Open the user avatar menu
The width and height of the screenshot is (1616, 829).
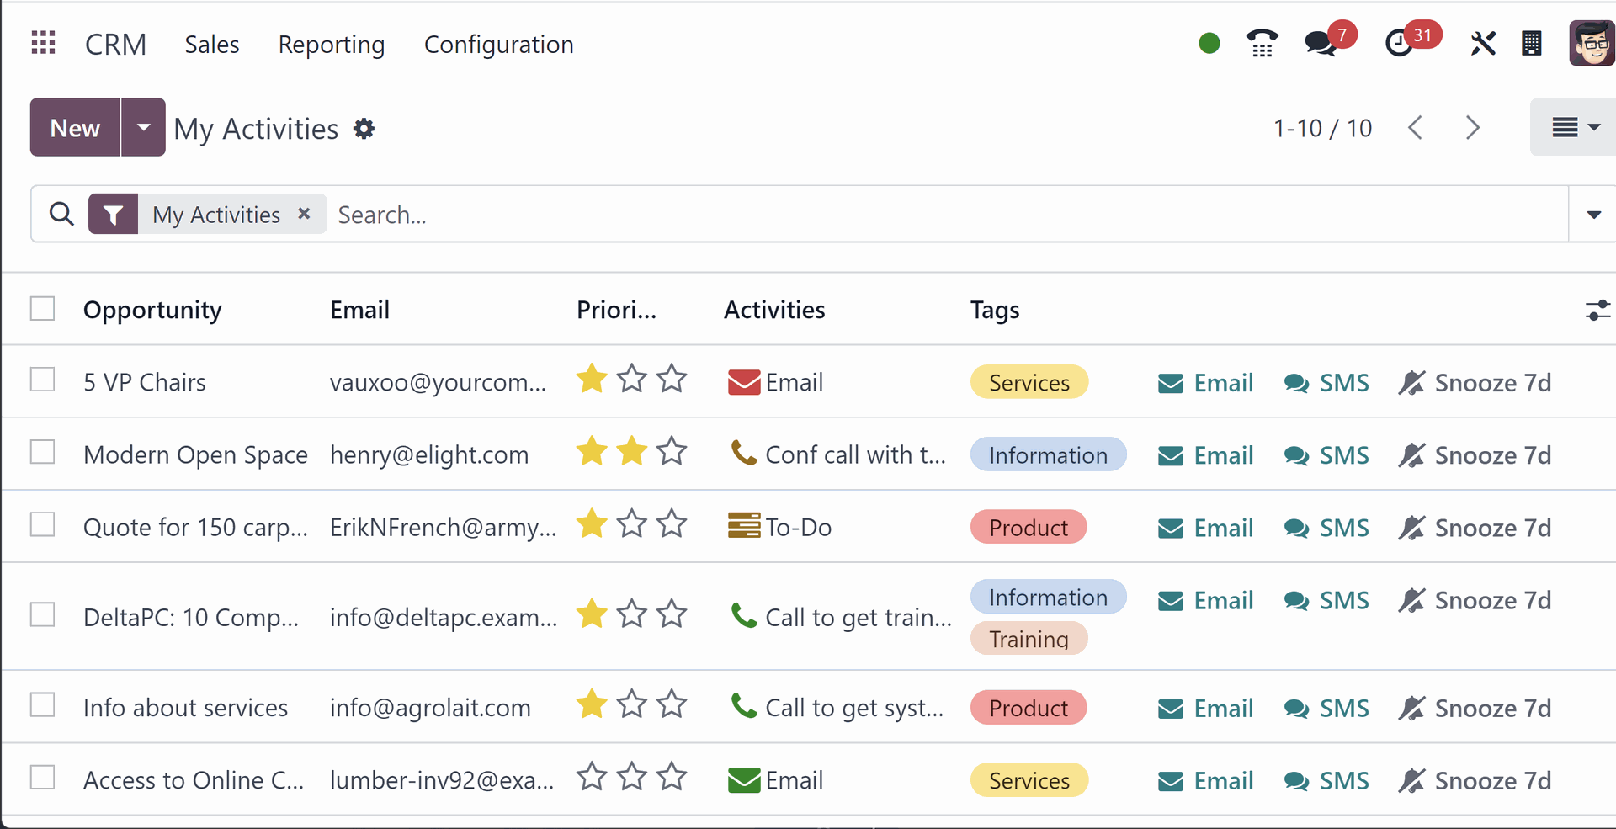click(x=1592, y=43)
